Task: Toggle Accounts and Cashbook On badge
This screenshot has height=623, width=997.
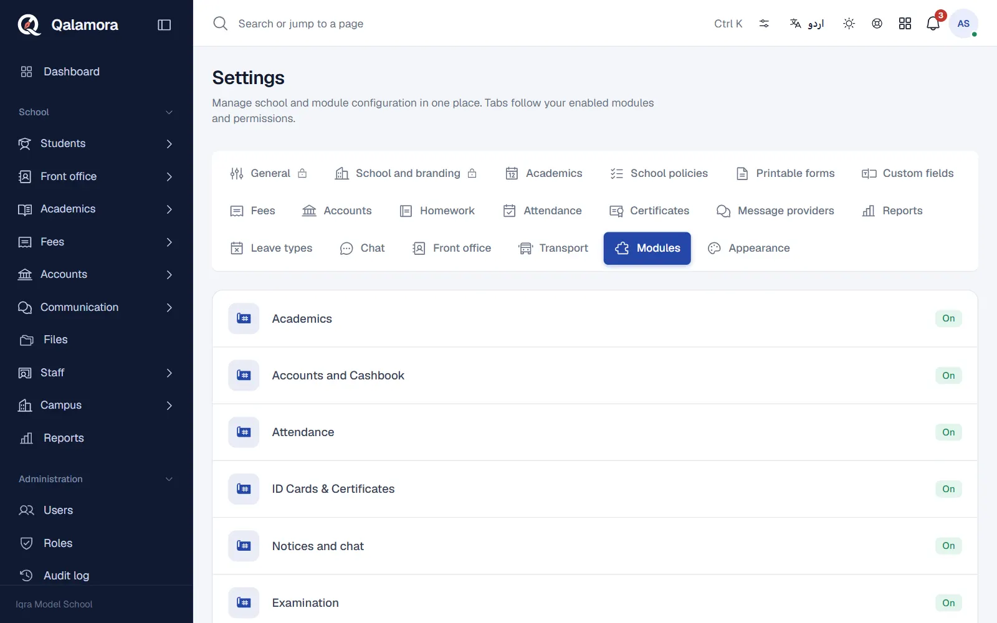Action: click(x=948, y=376)
